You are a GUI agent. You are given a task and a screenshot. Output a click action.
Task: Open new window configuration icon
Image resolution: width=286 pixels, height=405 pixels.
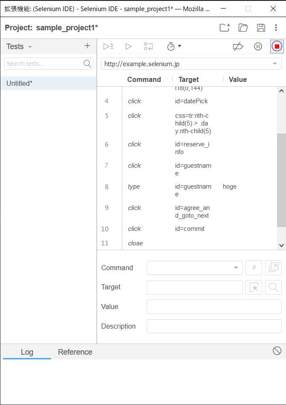click(x=273, y=268)
